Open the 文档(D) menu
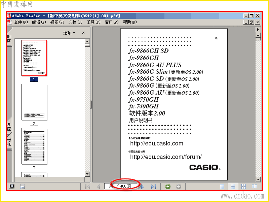The width and height of the screenshot is (269, 202). [x=75, y=22]
